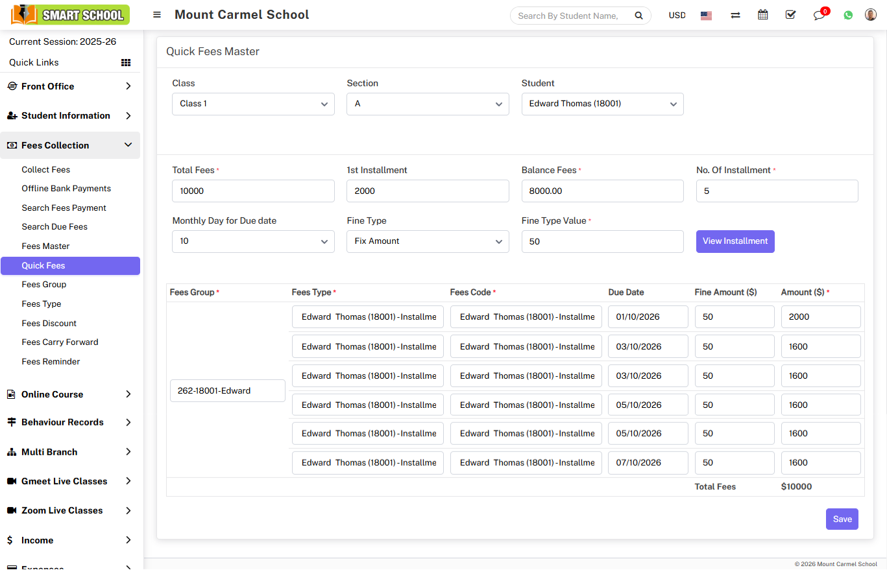
Task: Open the Section dropdown
Action: (428, 104)
